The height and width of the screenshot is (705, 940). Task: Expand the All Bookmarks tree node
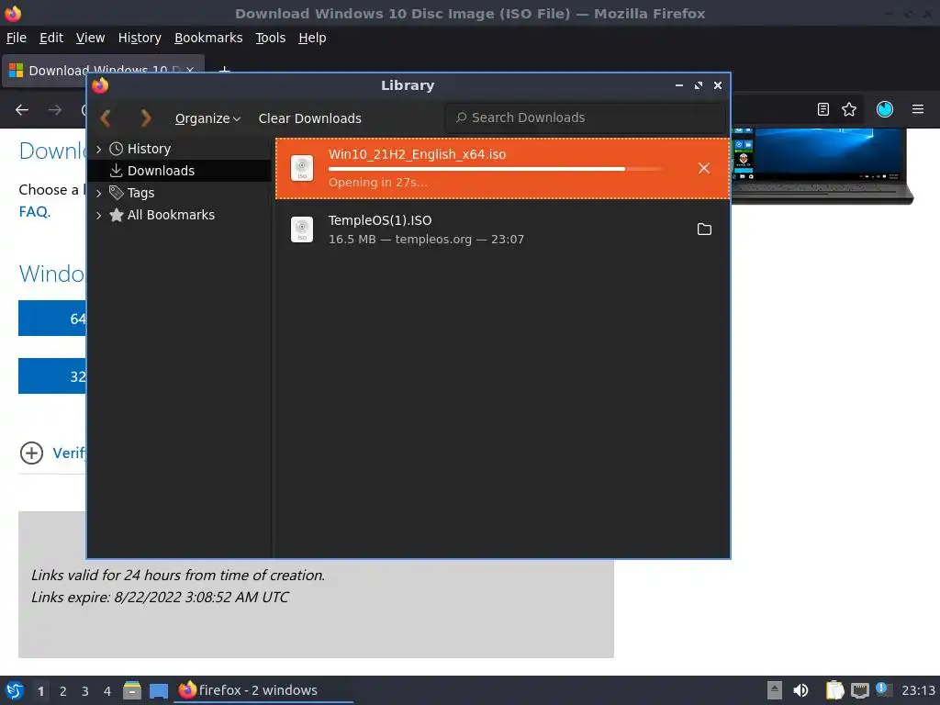(x=99, y=215)
